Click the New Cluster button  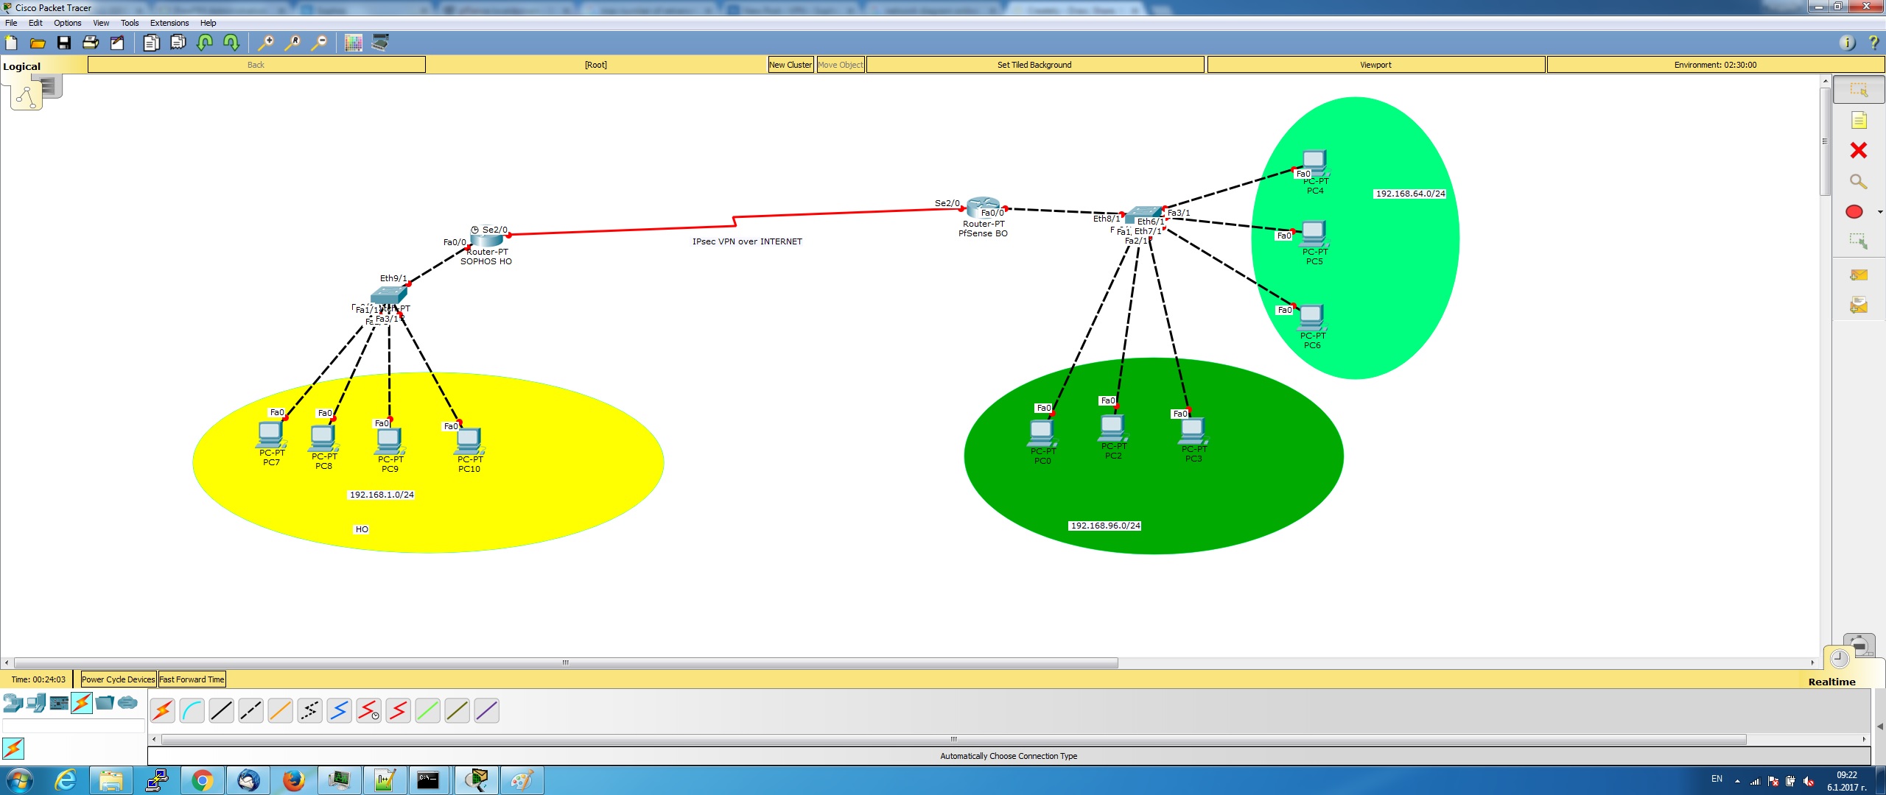[x=790, y=65]
